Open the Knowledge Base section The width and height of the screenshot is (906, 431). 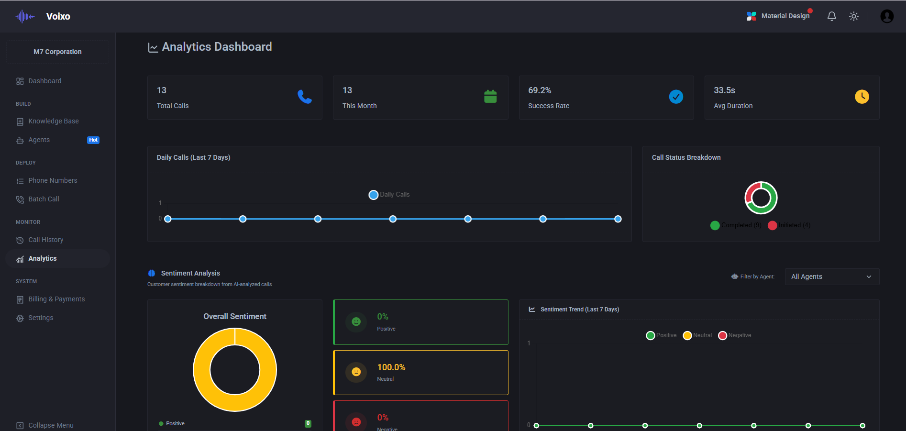[x=53, y=121]
